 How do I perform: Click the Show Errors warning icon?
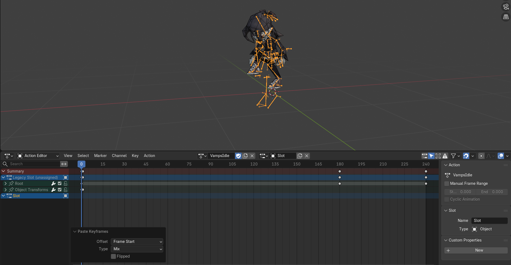[445, 156]
